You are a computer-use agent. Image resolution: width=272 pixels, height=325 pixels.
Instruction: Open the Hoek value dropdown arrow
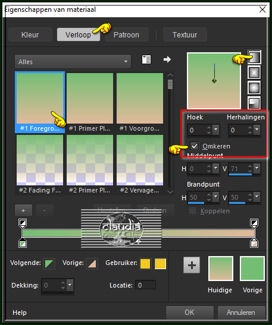215,130
